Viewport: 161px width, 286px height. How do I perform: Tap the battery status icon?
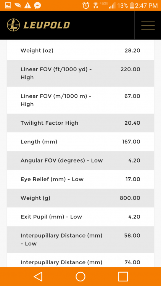132,5
